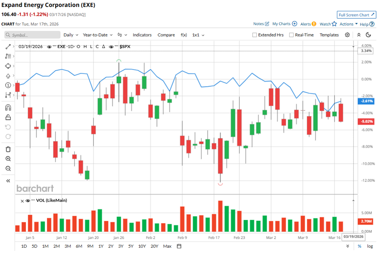Toggle visibility of the VOL indicator
The height and width of the screenshot is (256, 377).
click(28, 201)
